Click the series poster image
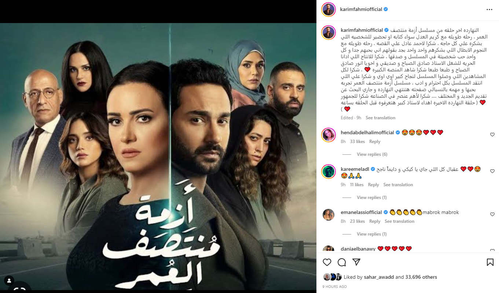 [158, 157]
